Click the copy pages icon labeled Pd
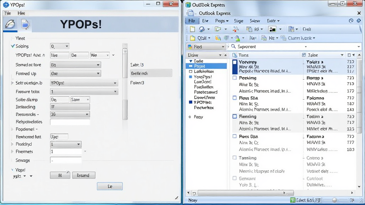Viewport: 365px width, 205px height. tap(249, 29)
